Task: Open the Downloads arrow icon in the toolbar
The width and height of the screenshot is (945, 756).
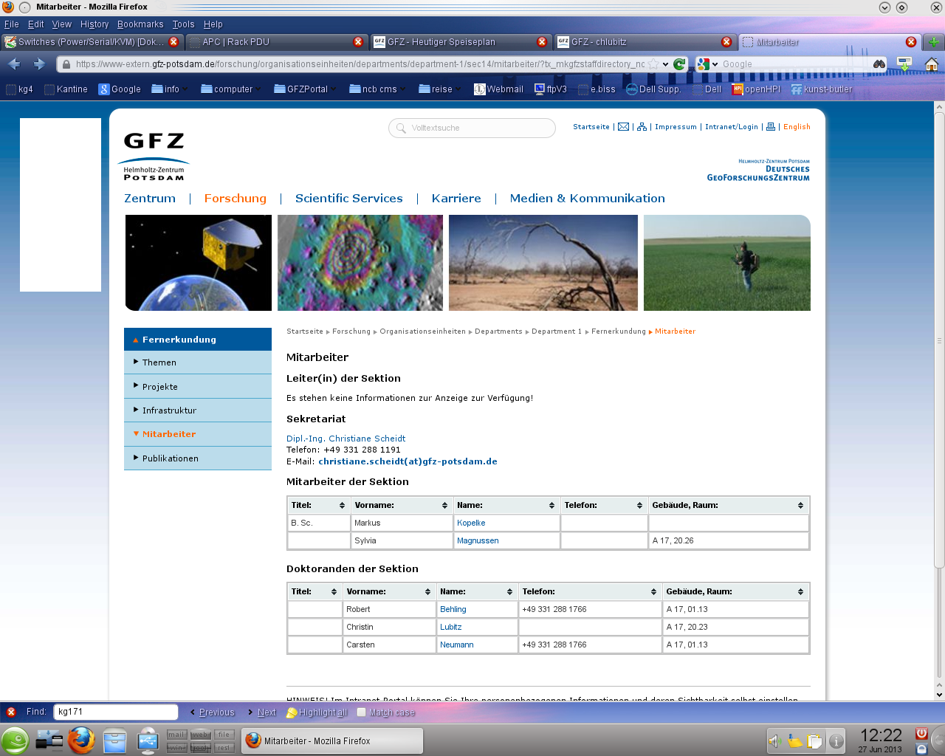Action: [x=904, y=64]
